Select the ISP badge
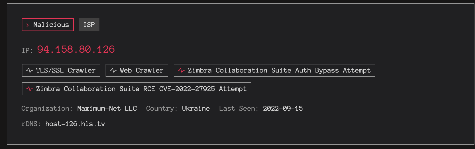 (x=89, y=25)
